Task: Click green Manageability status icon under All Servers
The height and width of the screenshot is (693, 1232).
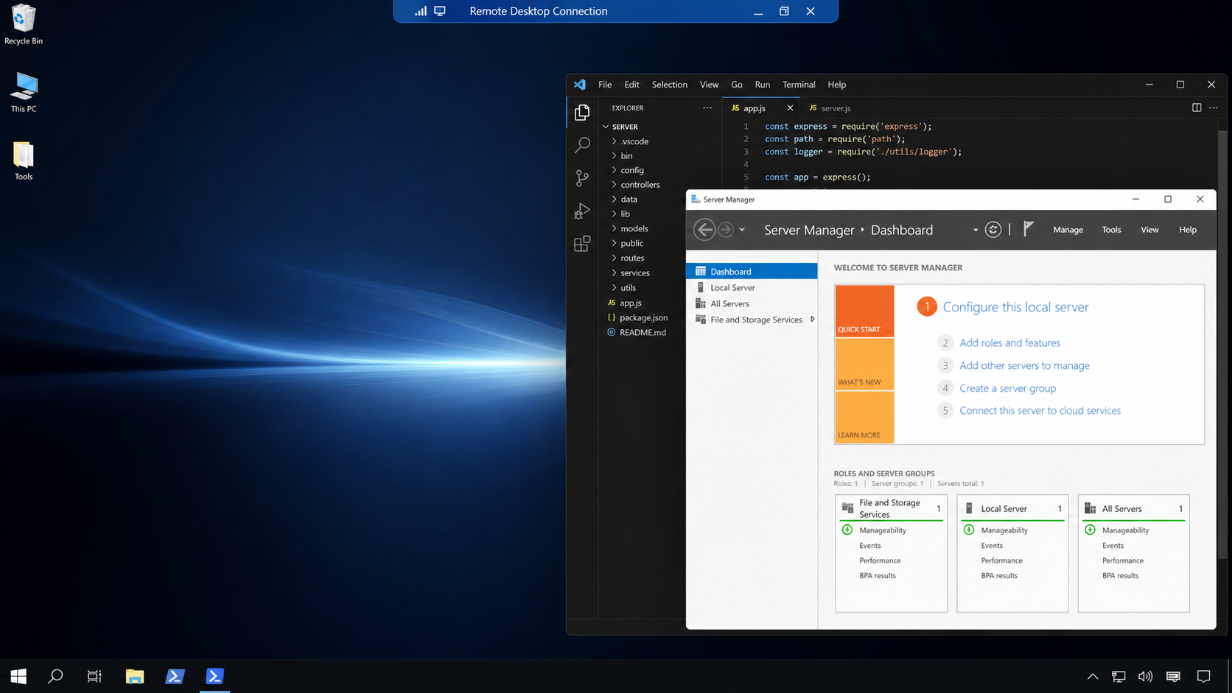Action: pyautogui.click(x=1090, y=530)
